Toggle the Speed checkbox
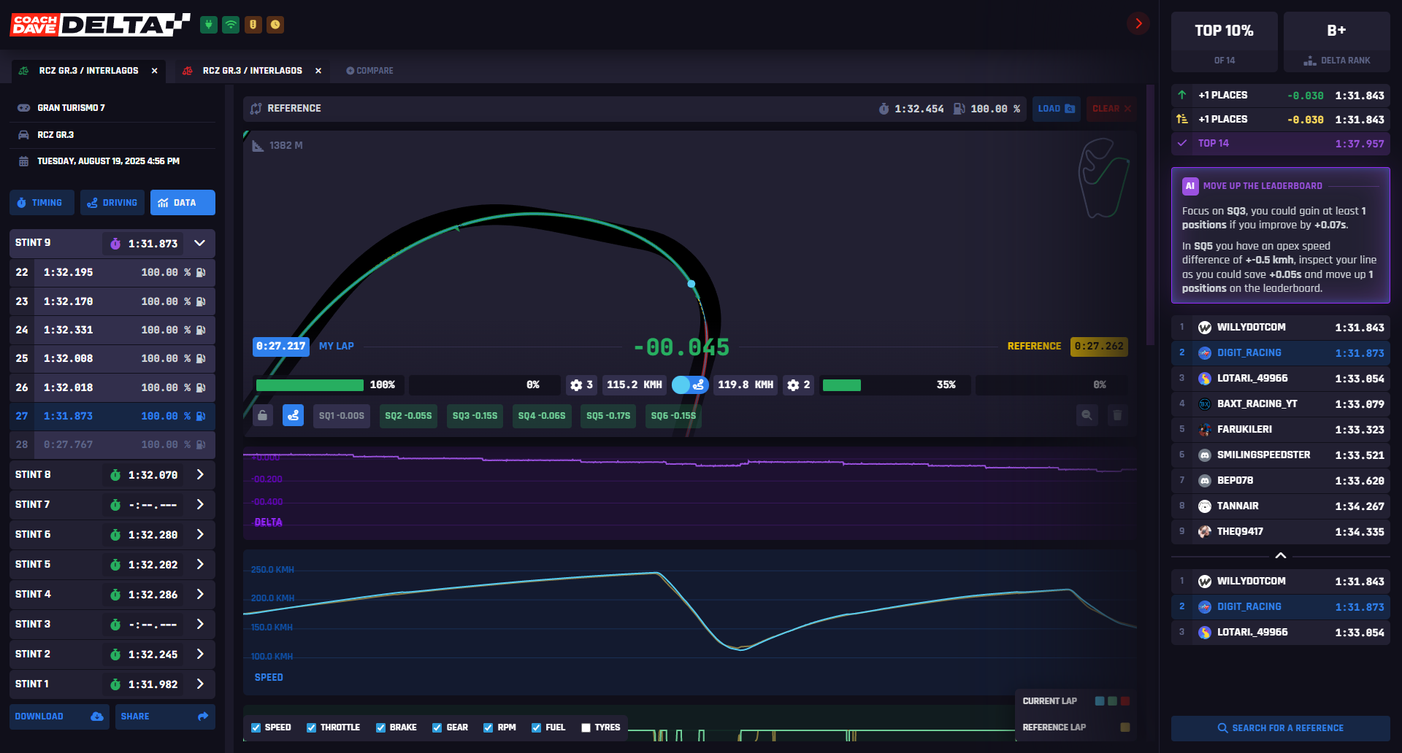1402x753 pixels. coord(256,727)
